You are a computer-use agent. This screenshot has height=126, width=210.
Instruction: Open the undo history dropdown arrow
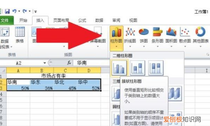[19, 11]
